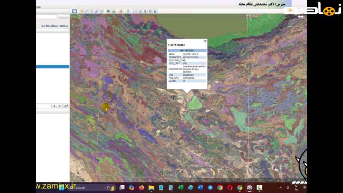The image size is (343, 193).
Task: Select the highlighted blue item in Places panel
Action: click(x=52, y=67)
